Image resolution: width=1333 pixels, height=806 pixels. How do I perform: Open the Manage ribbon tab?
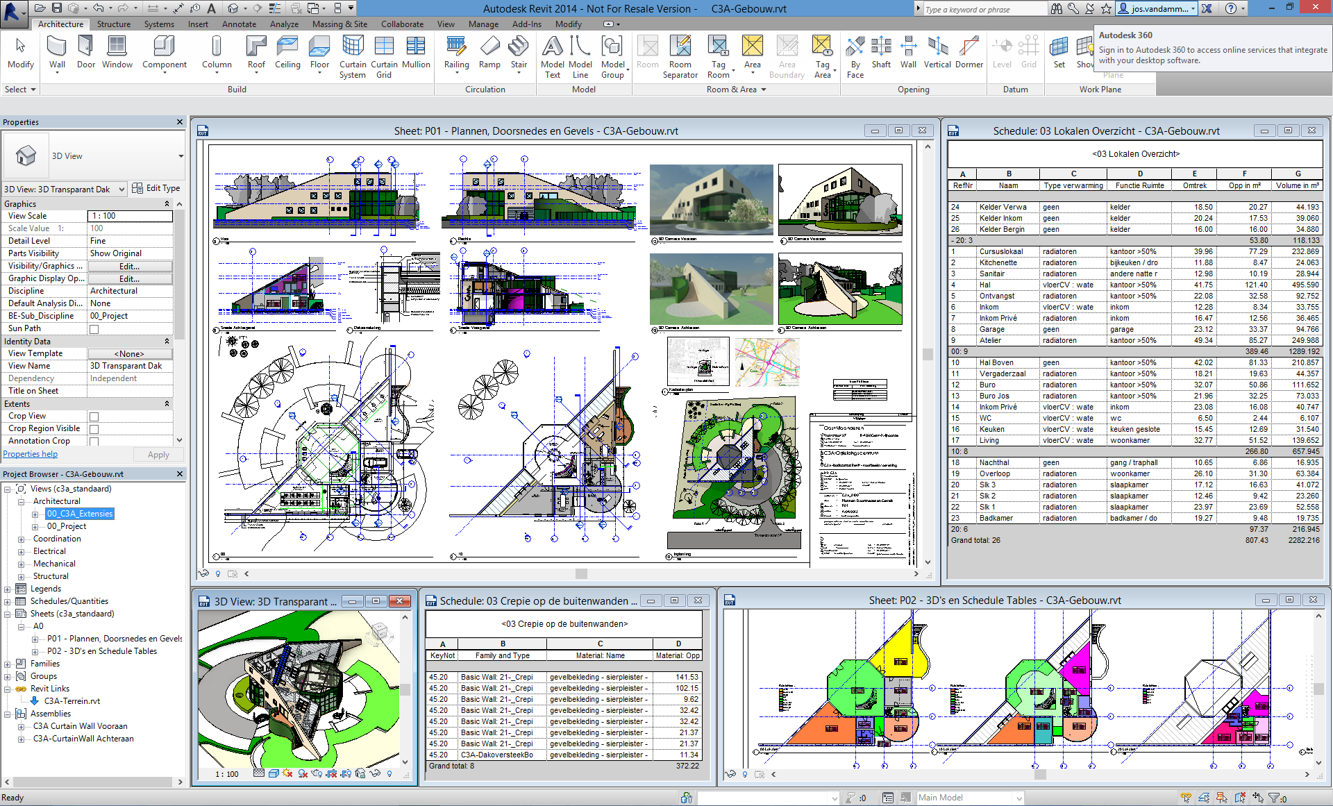point(483,24)
